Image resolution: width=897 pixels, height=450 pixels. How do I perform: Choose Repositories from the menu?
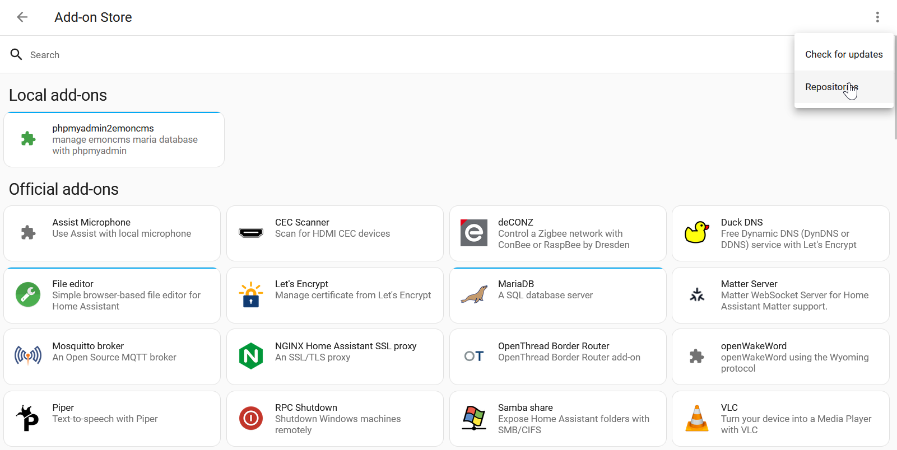coord(831,87)
